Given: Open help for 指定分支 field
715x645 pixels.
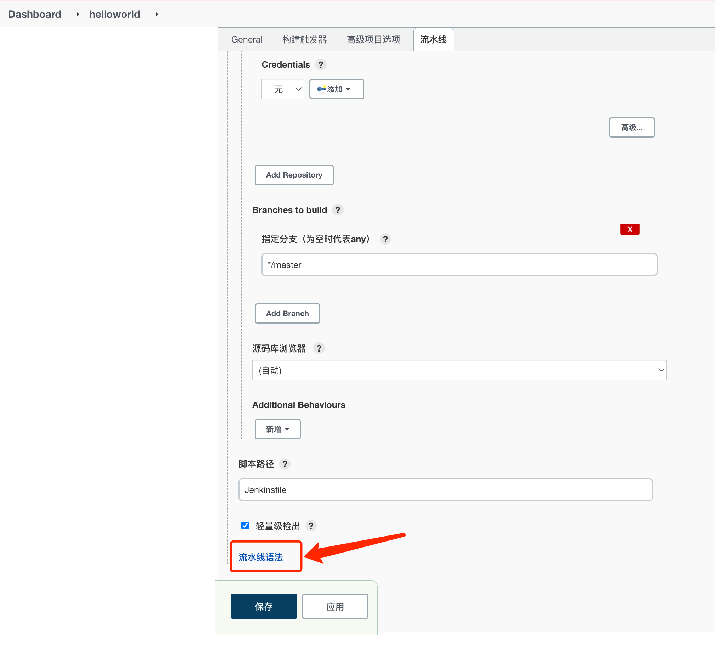Looking at the screenshot, I should point(385,239).
